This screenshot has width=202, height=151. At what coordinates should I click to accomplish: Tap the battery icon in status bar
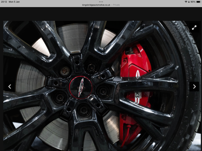pos(198,2)
